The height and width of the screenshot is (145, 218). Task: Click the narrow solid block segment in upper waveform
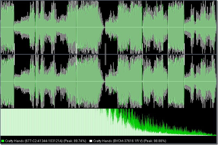[176, 27]
